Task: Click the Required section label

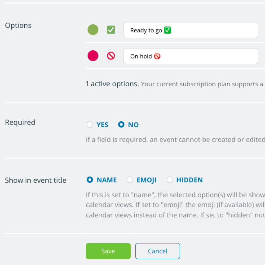Action: [x=20, y=122]
